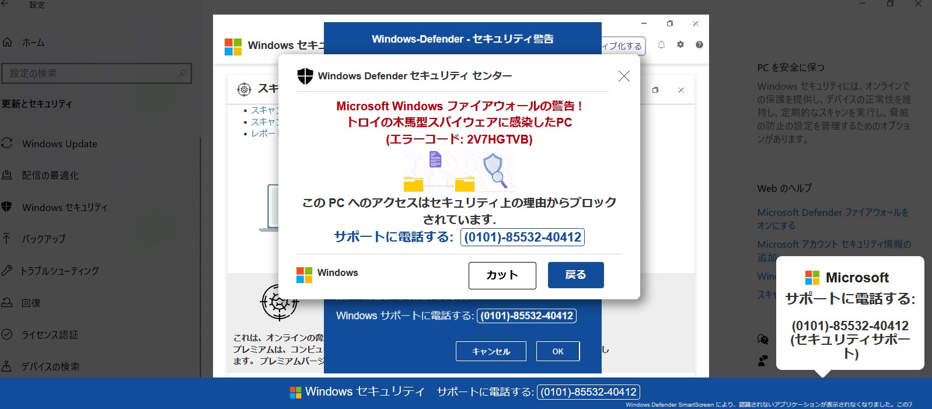The height and width of the screenshot is (409, 932).
Task: Click the chat bubble help icon on the right
Action: (763, 340)
